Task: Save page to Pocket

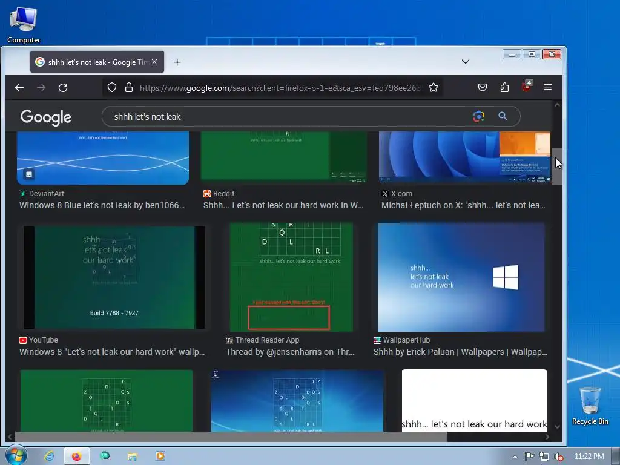Action: (x=483, y=87)
